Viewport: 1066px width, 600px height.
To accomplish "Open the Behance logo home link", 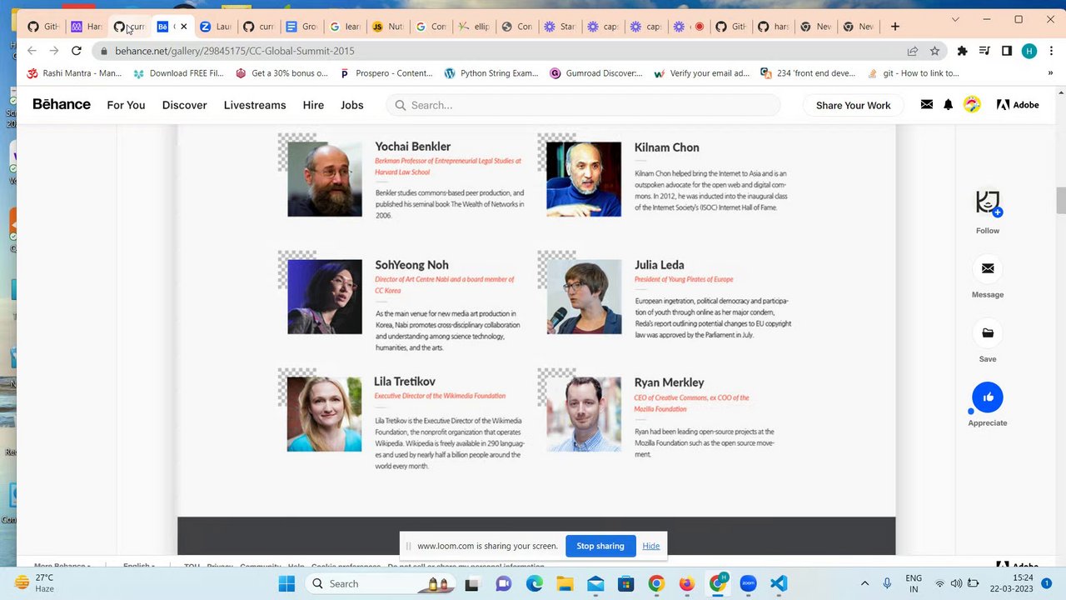I will point(62,104).
